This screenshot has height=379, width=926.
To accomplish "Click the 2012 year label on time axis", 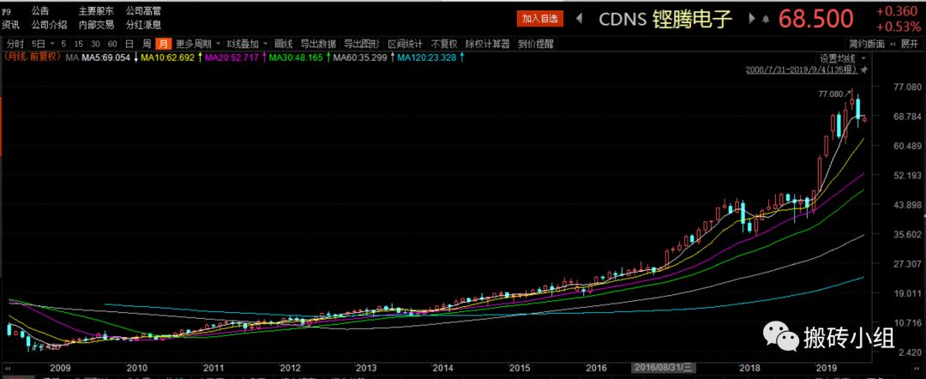I will (291, 367).
